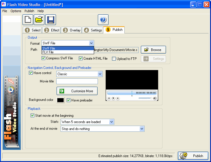Click play button in the preview player
Image resolution: width=211 pixels, height=162 pixels.
pos(113,98)
